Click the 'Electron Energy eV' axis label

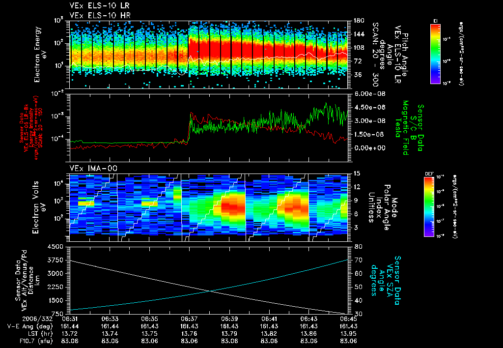tap(39, 55)
